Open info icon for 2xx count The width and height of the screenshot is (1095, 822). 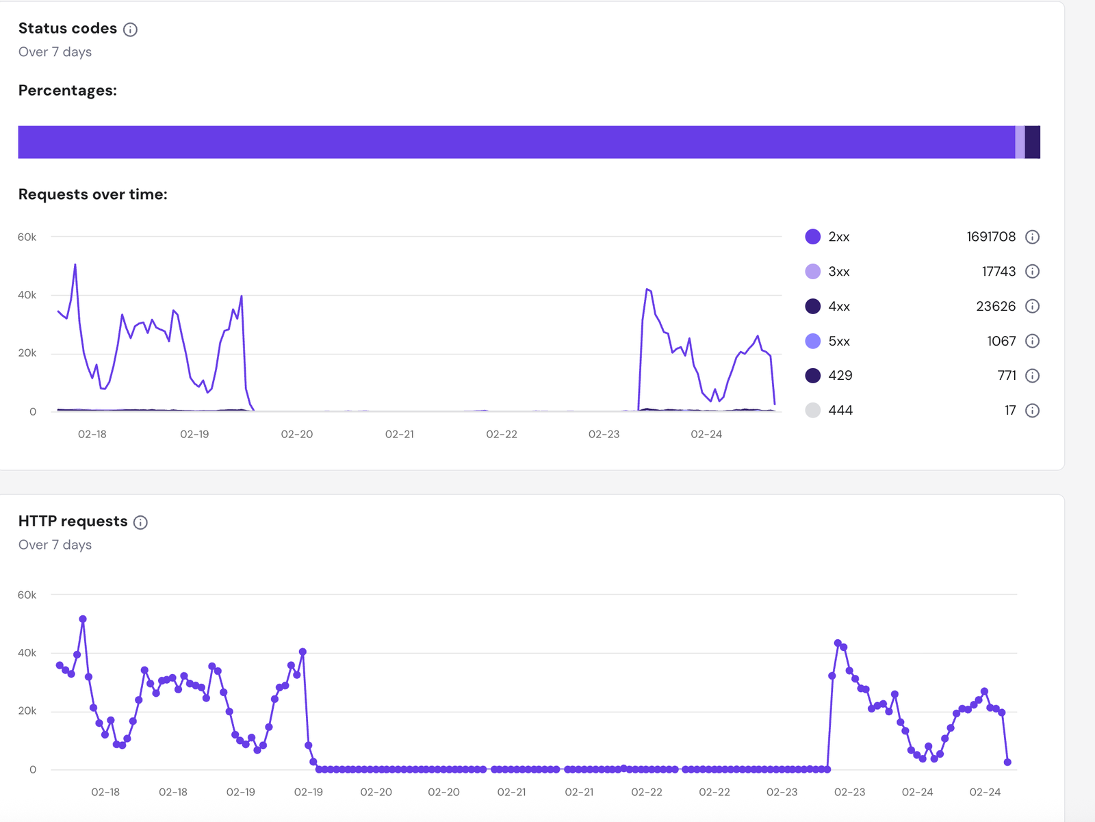(1032, 237)
